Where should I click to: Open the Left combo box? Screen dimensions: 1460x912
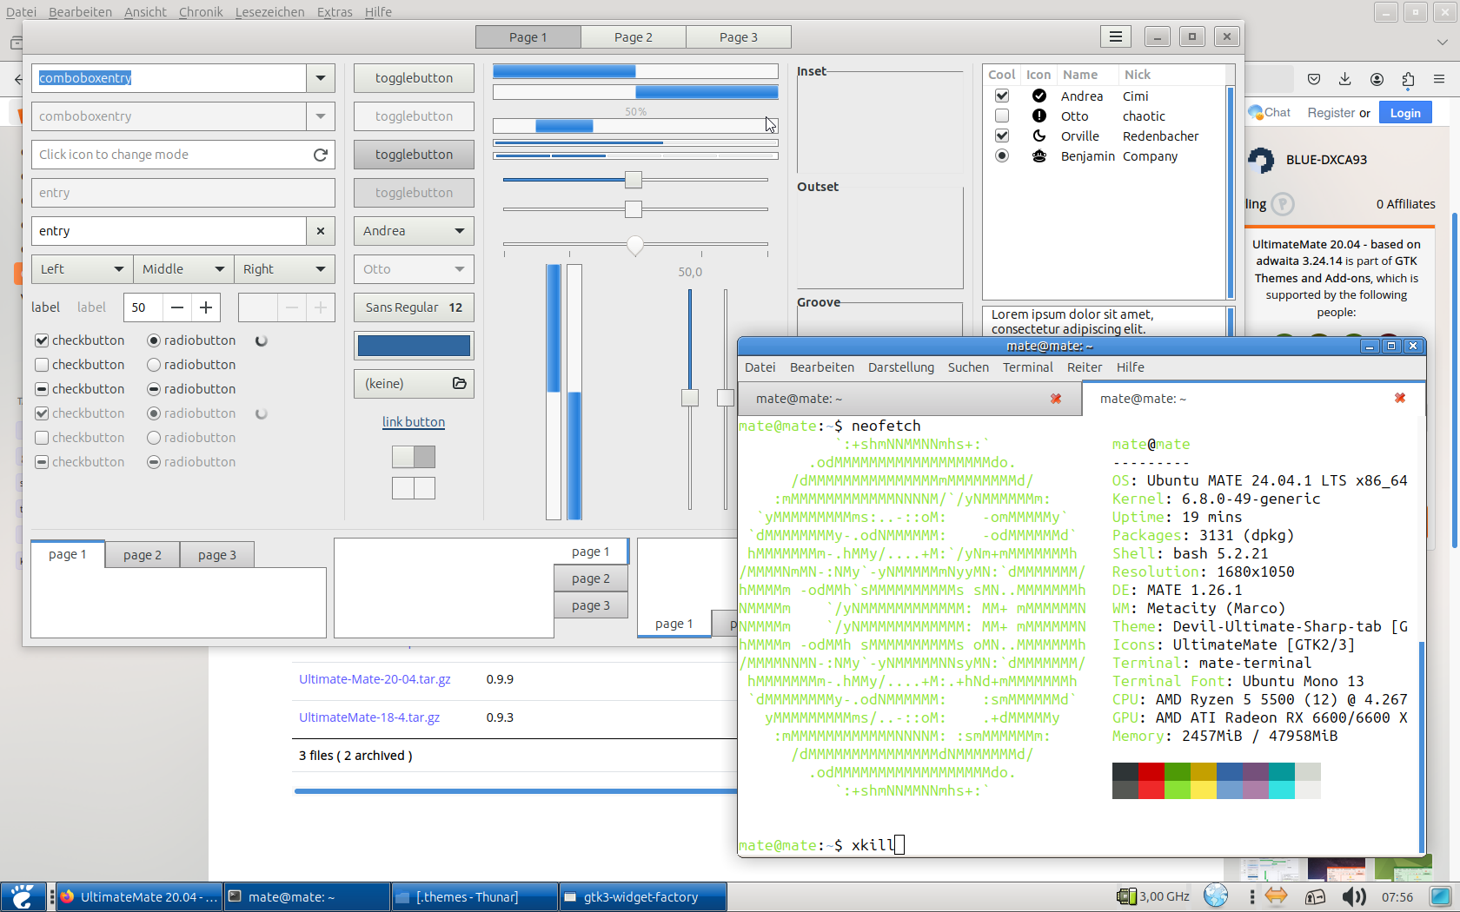tap(83, 269)
